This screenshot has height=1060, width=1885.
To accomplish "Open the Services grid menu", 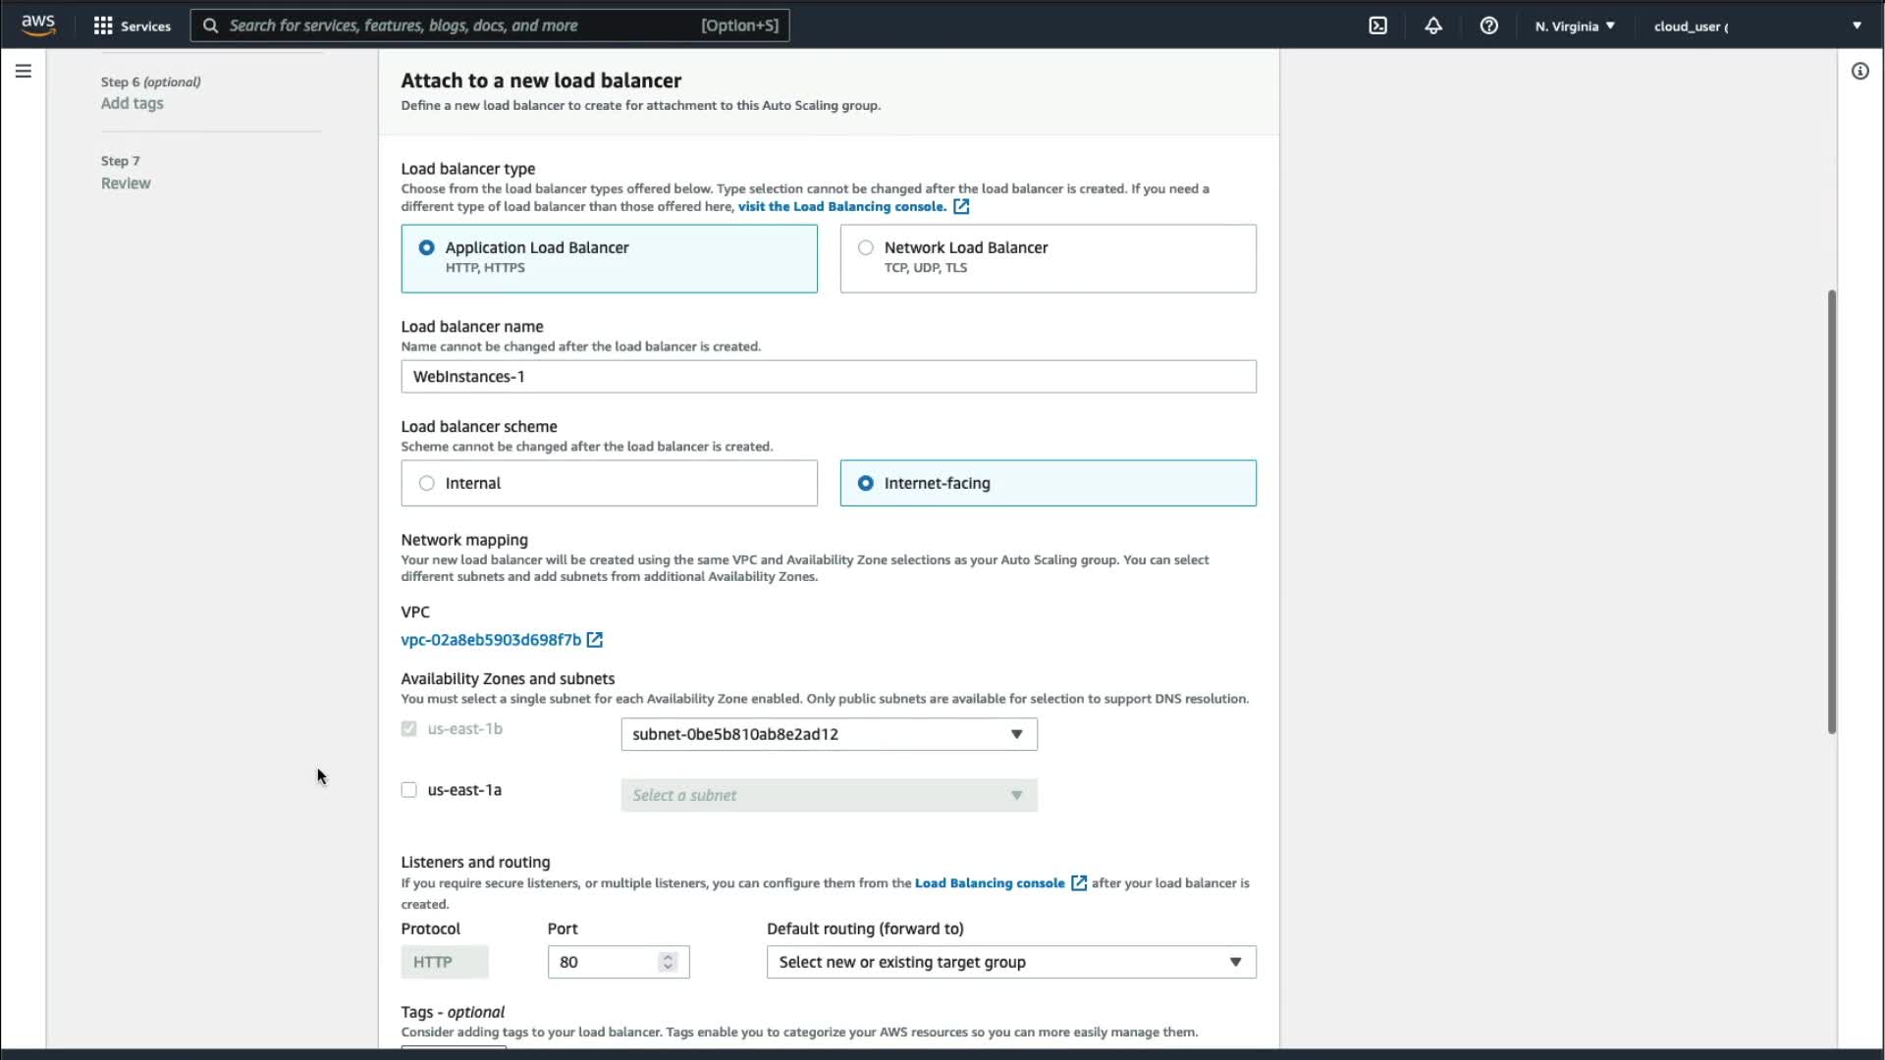I will (132, 26).
